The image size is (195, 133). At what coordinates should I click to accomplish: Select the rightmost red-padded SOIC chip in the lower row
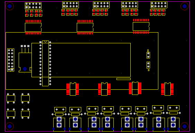(x=167, y=89)
